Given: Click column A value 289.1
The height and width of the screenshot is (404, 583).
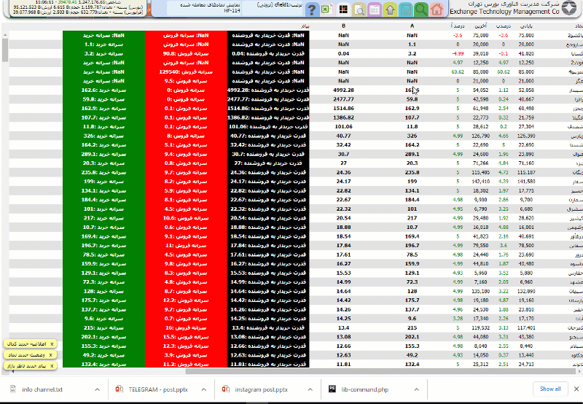Looking at the screenshot, I should [412, 154].
